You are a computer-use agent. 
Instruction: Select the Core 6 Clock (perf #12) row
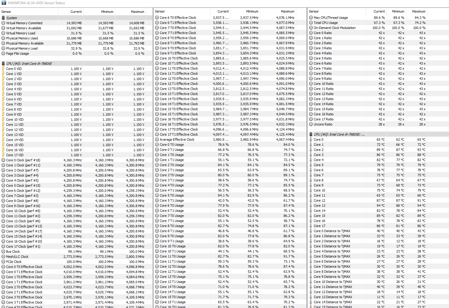(x=76, y=191)
